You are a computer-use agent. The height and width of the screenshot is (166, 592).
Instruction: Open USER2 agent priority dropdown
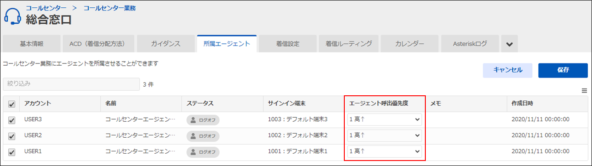pos(385,135)
